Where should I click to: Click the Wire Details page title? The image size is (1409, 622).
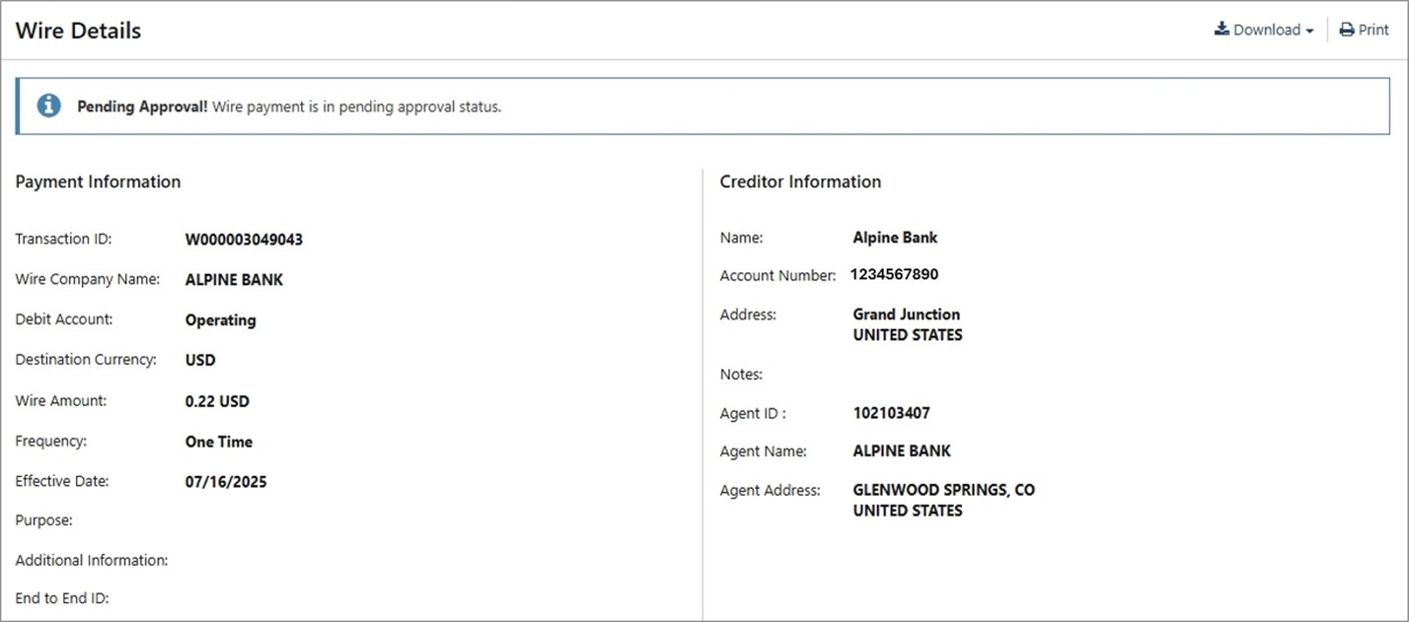tap(78, 31)
